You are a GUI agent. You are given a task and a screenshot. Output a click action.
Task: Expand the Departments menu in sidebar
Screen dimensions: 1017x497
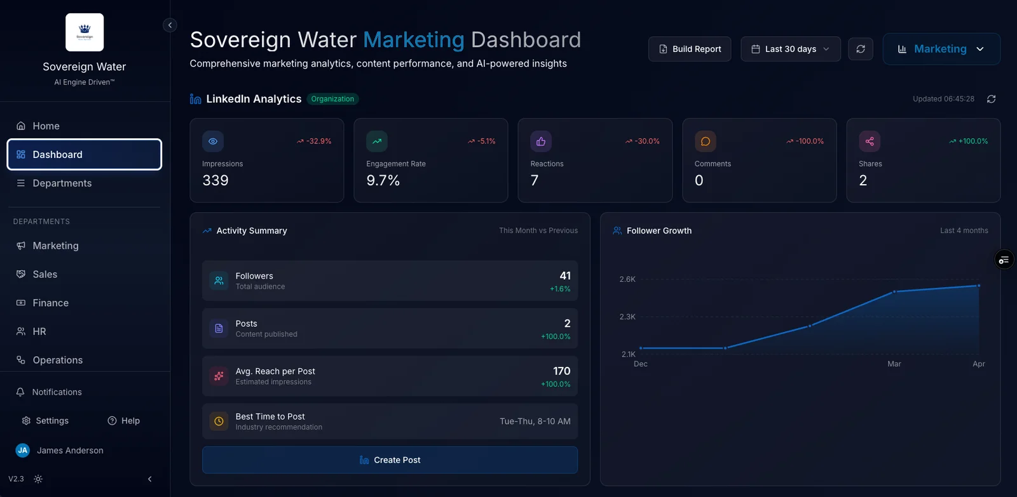tap(62, 183)
